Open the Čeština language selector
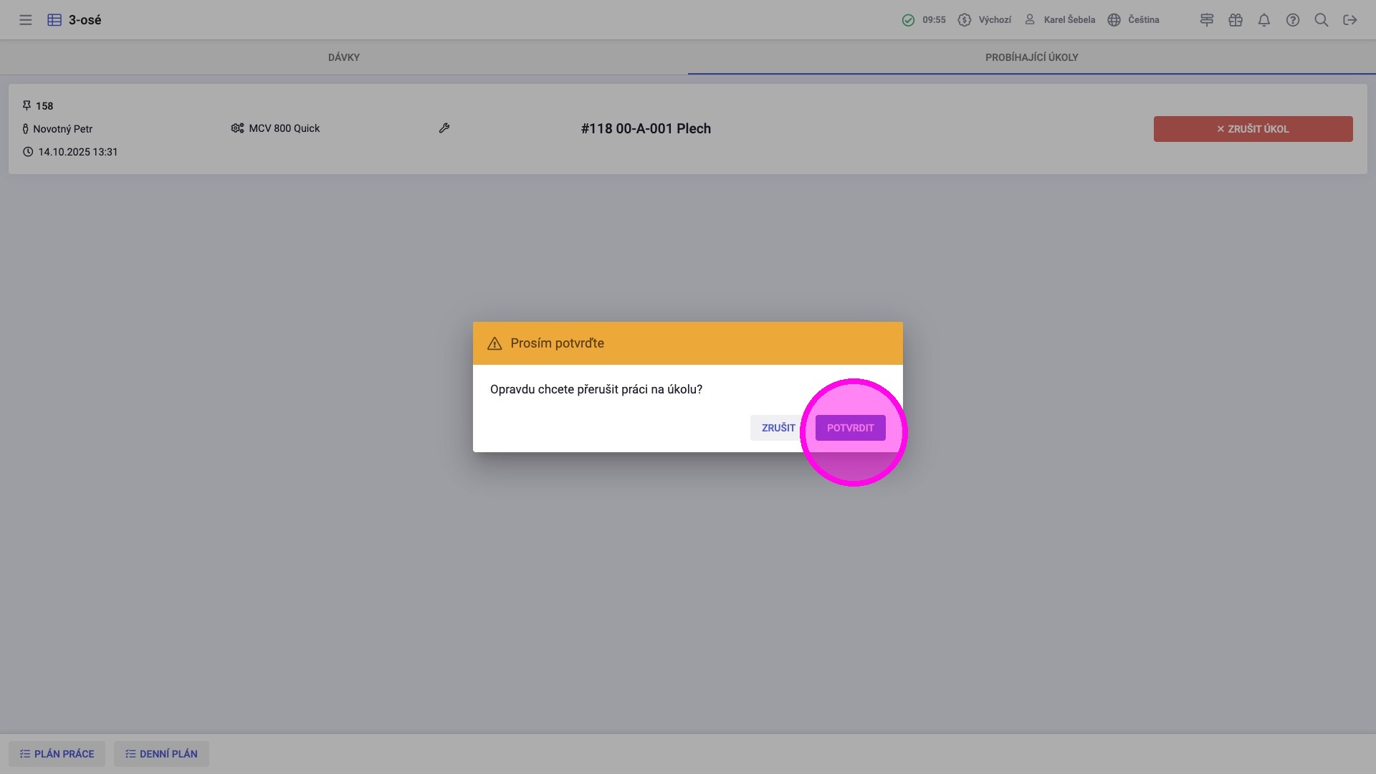Screen dimensions: 1376x774 coord(1133,20)
